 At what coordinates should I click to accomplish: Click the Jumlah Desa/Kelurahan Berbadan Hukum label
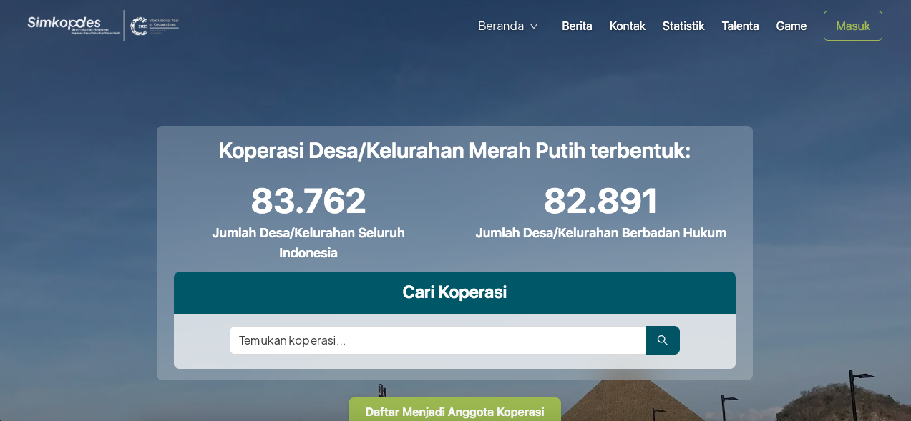(x=600, y=233)
